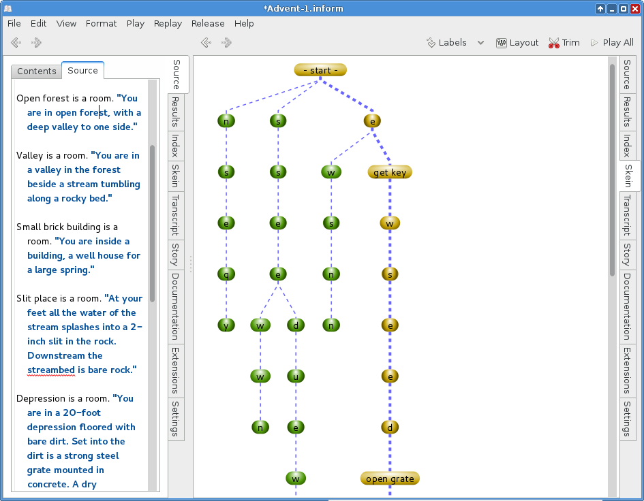Select left panel Documentation vertical tab
This screenshot has width=644, height=501.
(176, 306)
